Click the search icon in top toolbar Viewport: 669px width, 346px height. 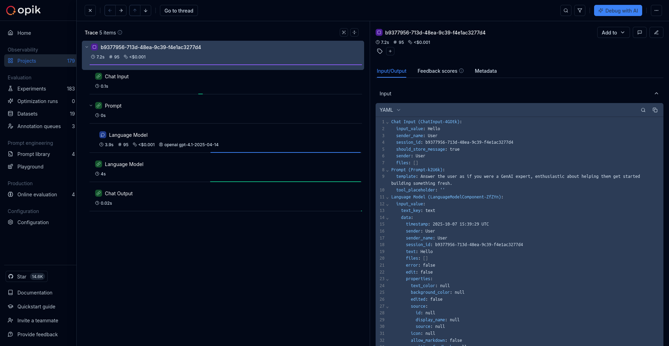coord(566,10)
